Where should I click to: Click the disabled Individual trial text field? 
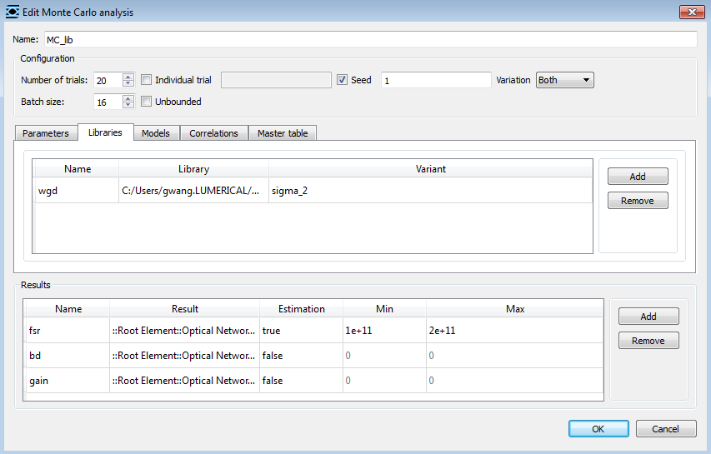[x=276, y=80]
